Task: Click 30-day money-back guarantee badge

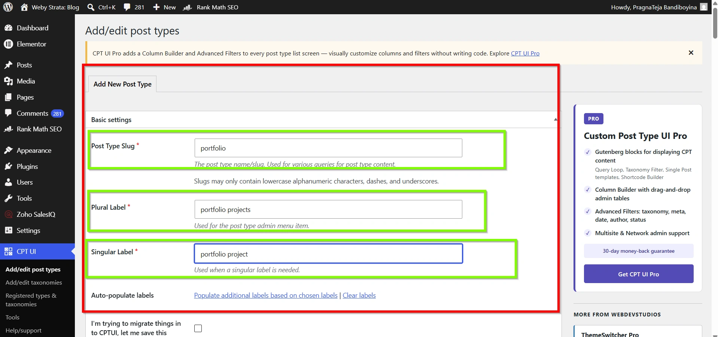Action: point(639,251)
